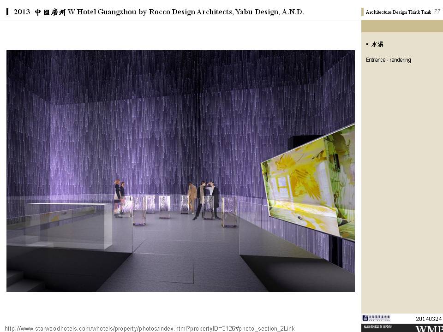This screenshot has height=332, width=443.
Task: Click the tan marker beside Think Tank header
Action: point(363,12)
